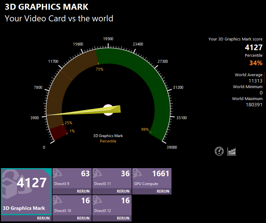Select the GPU Compute score of 1661
Image resolution: width=266 pixels, height=223 pixels.
click(x=160, y=173)
